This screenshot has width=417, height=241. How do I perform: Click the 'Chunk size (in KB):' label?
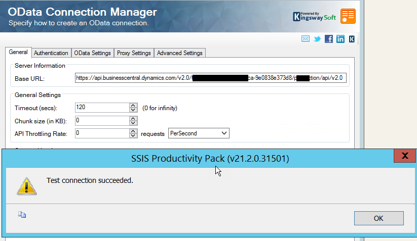pyautogui.click(x=41, y=121)
